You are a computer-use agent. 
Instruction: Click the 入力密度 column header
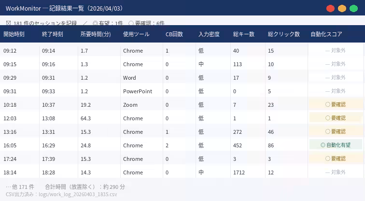pyautogui.click(x=209, y=34)
